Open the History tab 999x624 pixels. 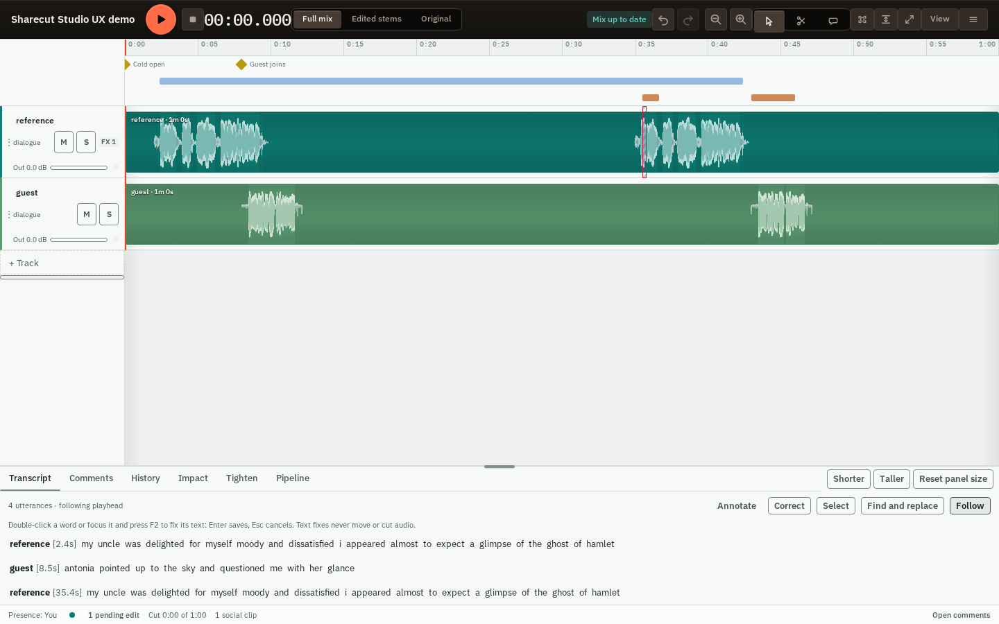146,478
